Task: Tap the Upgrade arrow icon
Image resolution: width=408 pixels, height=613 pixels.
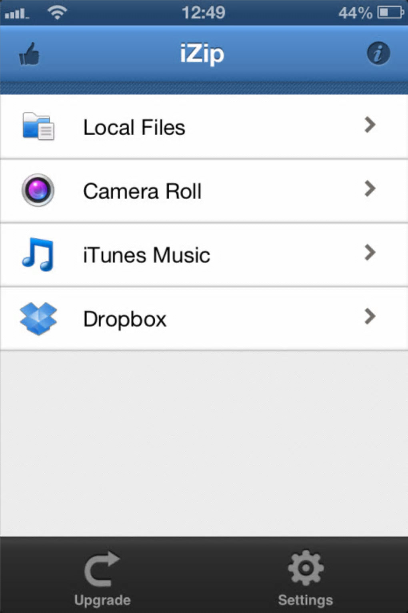Action: point(102,569)
